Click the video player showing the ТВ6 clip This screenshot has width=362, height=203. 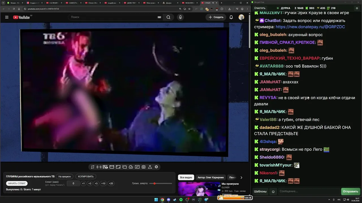[x=124, y=92]
